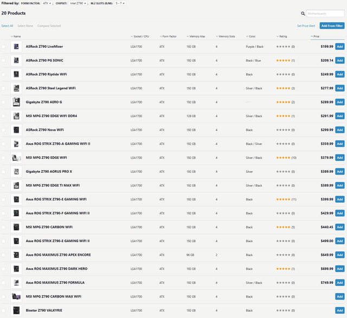Clear the M.2 slots 5 – 7 filter
347x318 pixels.
pos(123,3)
